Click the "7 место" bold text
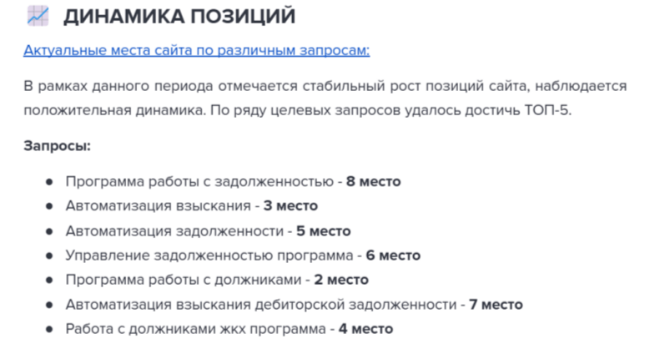The image size is (665, 339). pyautogui.click(x=496, y=305)
